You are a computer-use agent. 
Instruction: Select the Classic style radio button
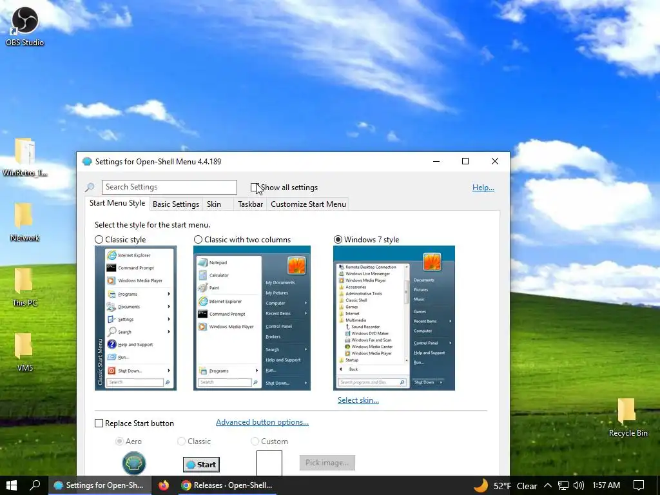(99, 240)
